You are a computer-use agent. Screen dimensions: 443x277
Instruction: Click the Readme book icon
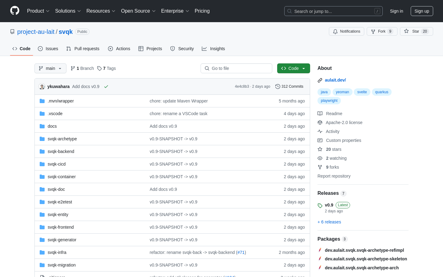click(320, 114)
